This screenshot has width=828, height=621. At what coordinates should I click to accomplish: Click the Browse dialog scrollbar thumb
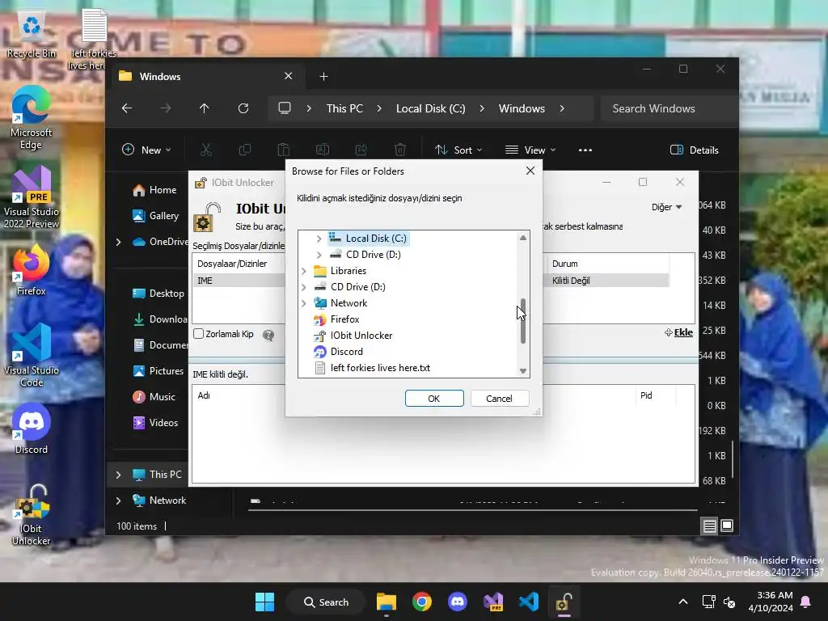click(523, 321)
